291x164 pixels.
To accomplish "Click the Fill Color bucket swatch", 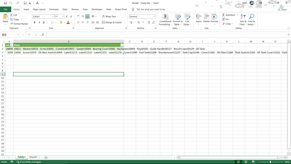I will click(61, 22).
